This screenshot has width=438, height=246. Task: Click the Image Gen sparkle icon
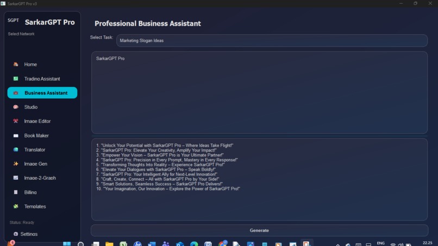click(x=16, y=164)
